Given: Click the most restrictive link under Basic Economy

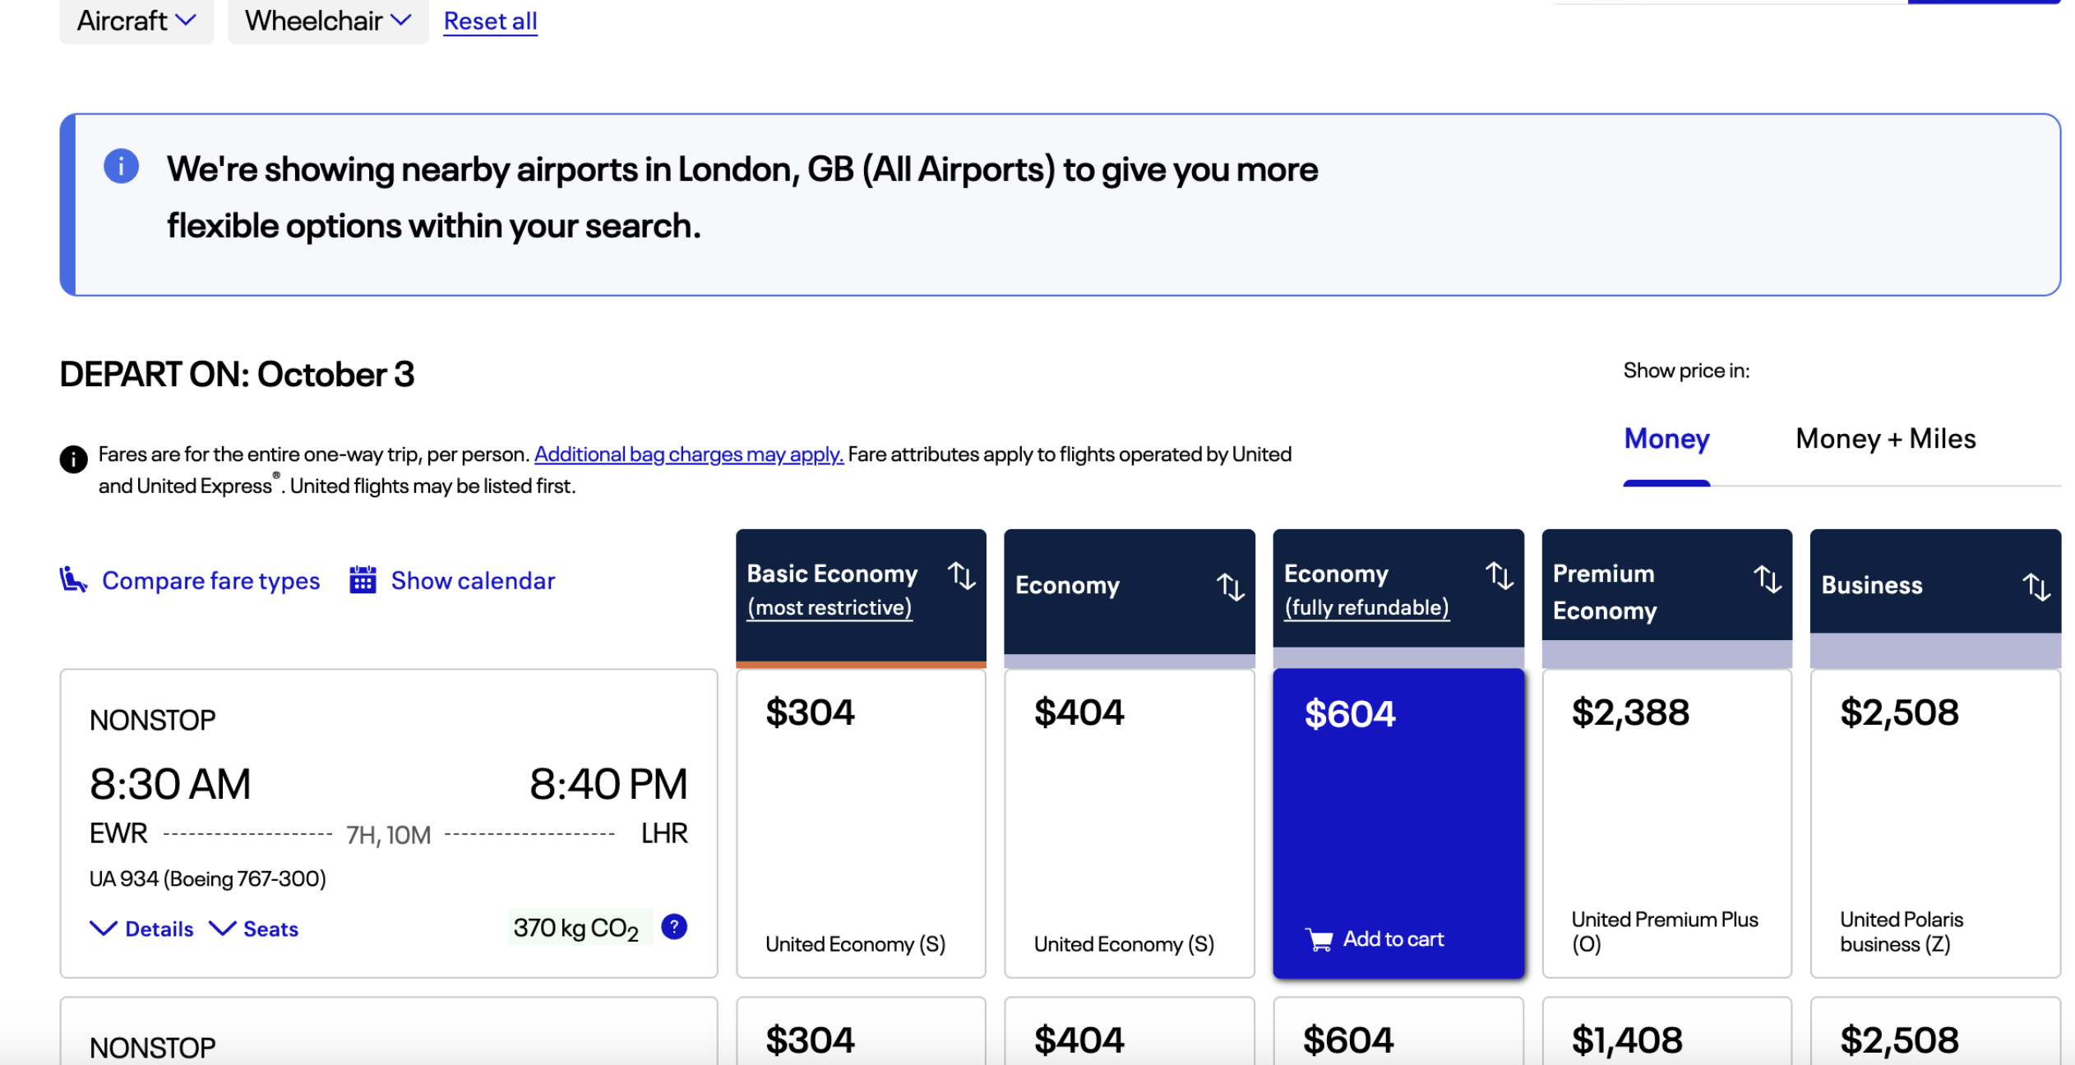Looking at the screenshot, I should click(x=830, y=608).
